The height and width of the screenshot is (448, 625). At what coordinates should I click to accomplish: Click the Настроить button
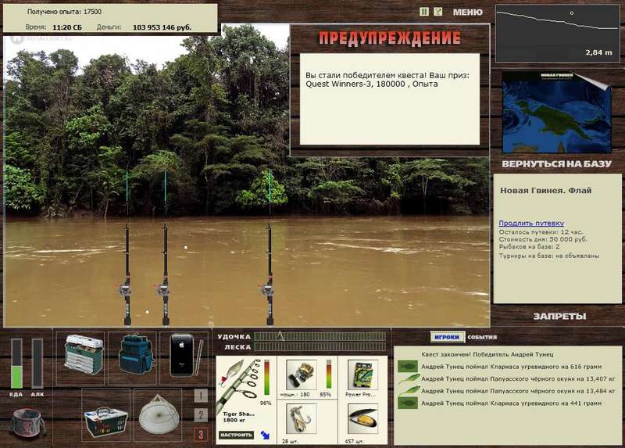[x=236, y=435]
